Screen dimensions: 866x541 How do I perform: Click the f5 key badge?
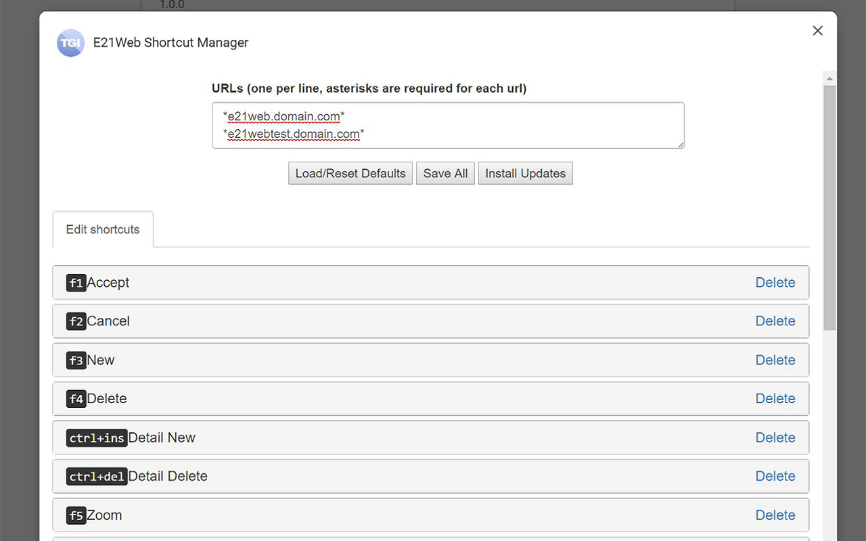click(76, 515)
